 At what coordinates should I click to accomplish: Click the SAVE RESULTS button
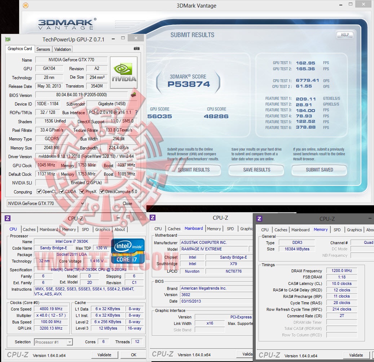tap(257, 170)
